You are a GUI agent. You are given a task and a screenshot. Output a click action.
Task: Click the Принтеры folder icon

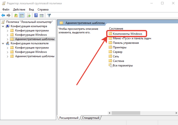pyautogui.click(x=110, y=47)
